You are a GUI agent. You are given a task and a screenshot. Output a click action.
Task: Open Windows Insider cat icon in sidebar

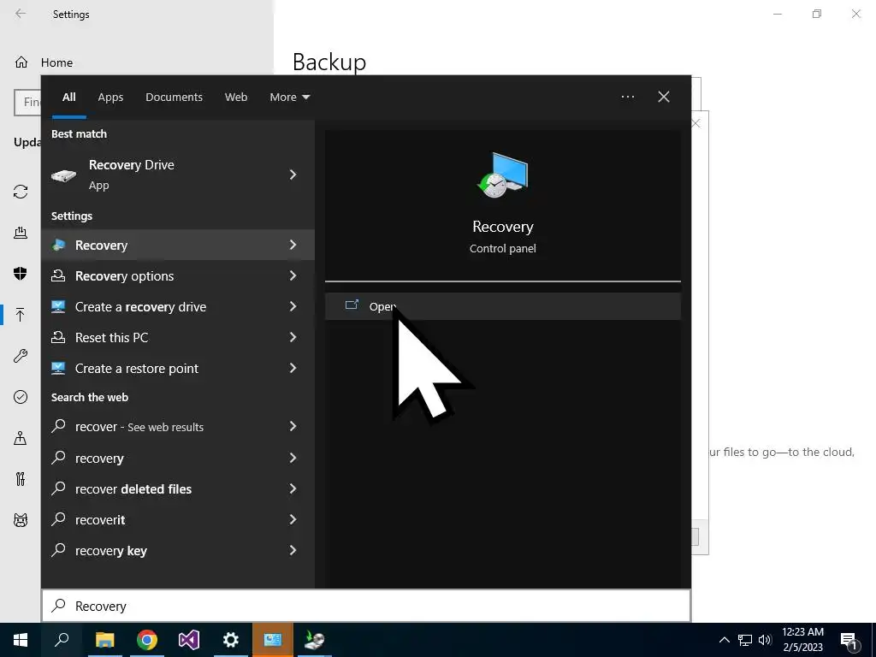(21, 520)
